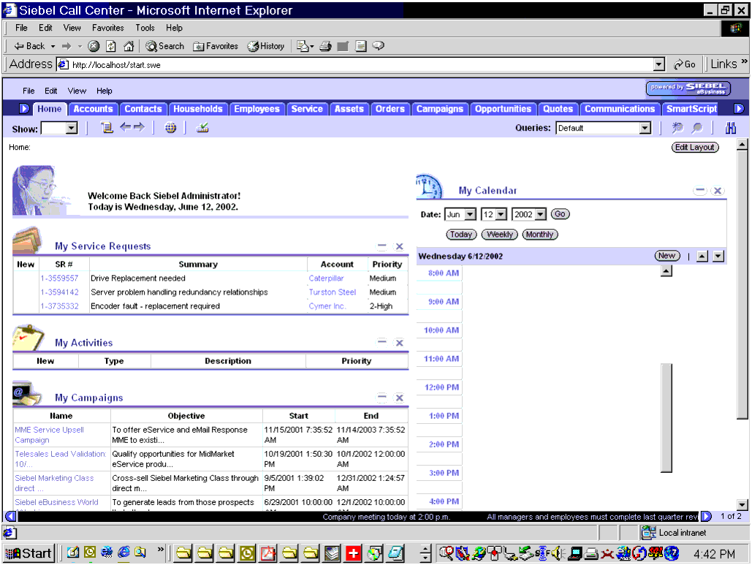Open the IE Favorites menu

(108, 28)
